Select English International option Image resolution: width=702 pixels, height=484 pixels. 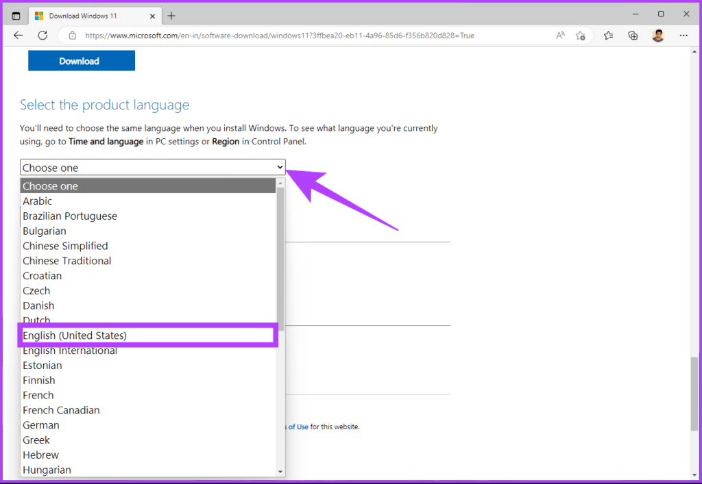[x=148, y=351]
